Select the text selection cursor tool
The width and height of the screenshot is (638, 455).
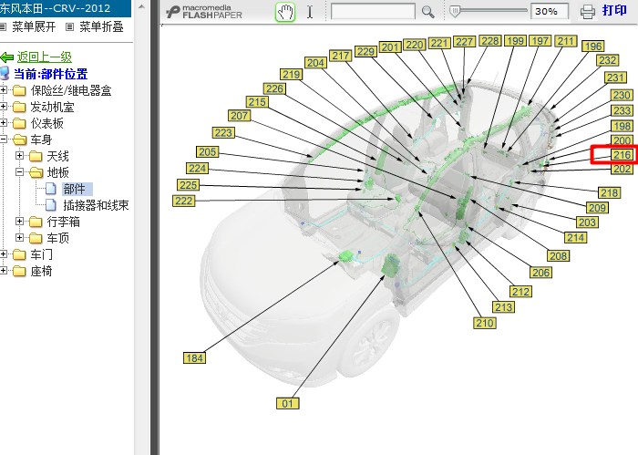(310, 12)
